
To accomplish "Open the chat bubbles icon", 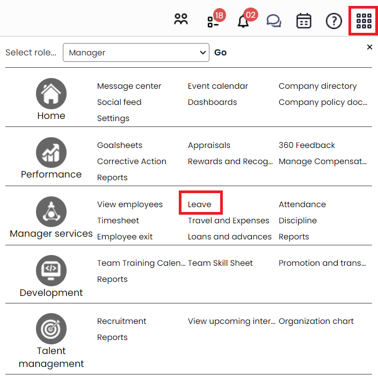I will (x=274, y=21).
